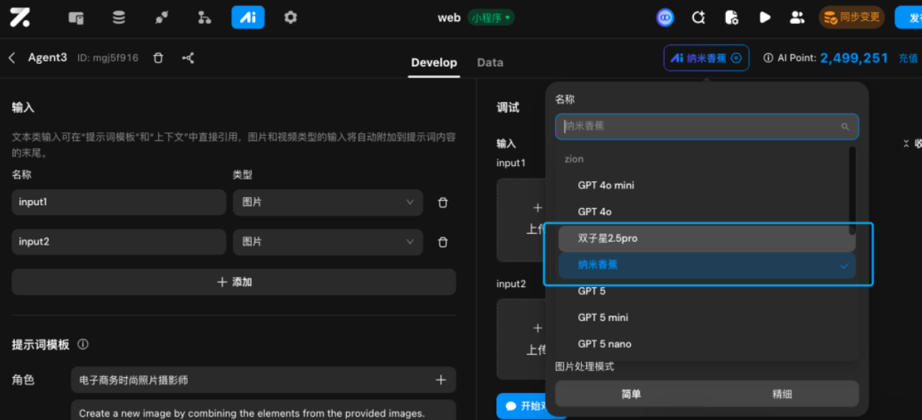The width and height of the screenshot is (922, 420).
Task: Click the share nodes icon beside Agent3
Action: click(x=188, y=58)
